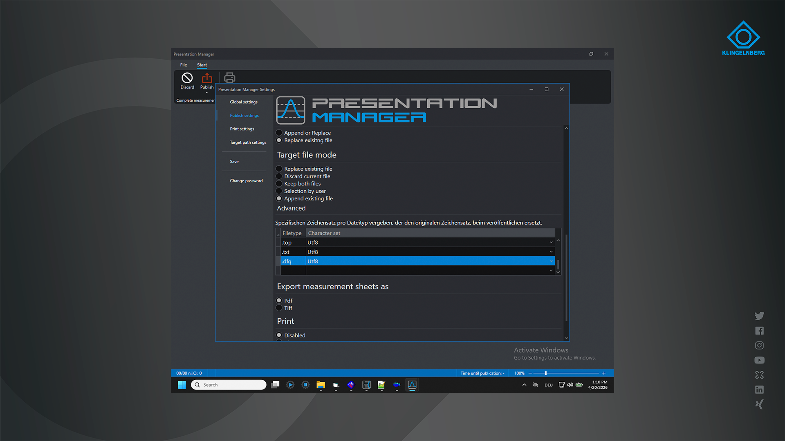
Task: Open character set dropdown for .top row
Action: [x=551, y=243]
